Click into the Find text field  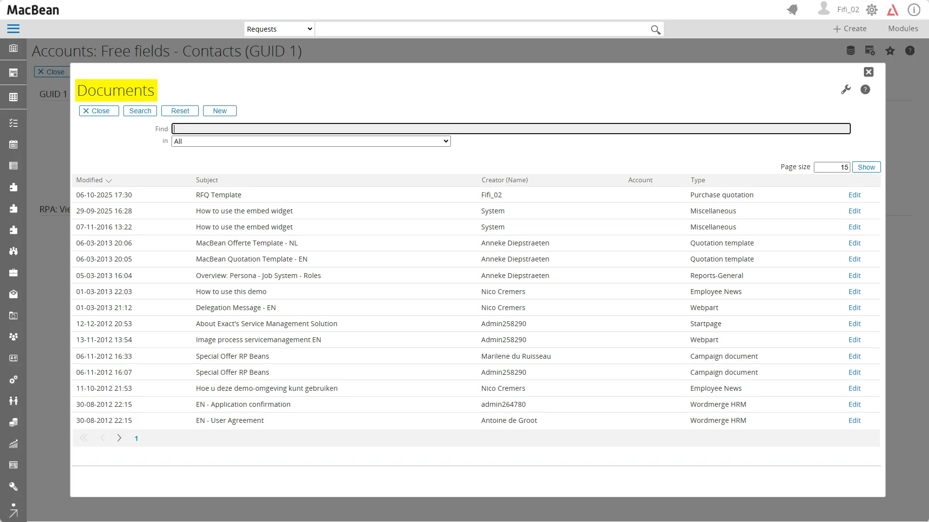click(511, 129)
